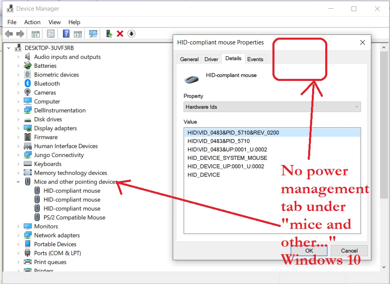Open the Help menu
Image resolution: width=390 pixels, height=284 pixels.
pyautogui.click(x=74, y=22)
